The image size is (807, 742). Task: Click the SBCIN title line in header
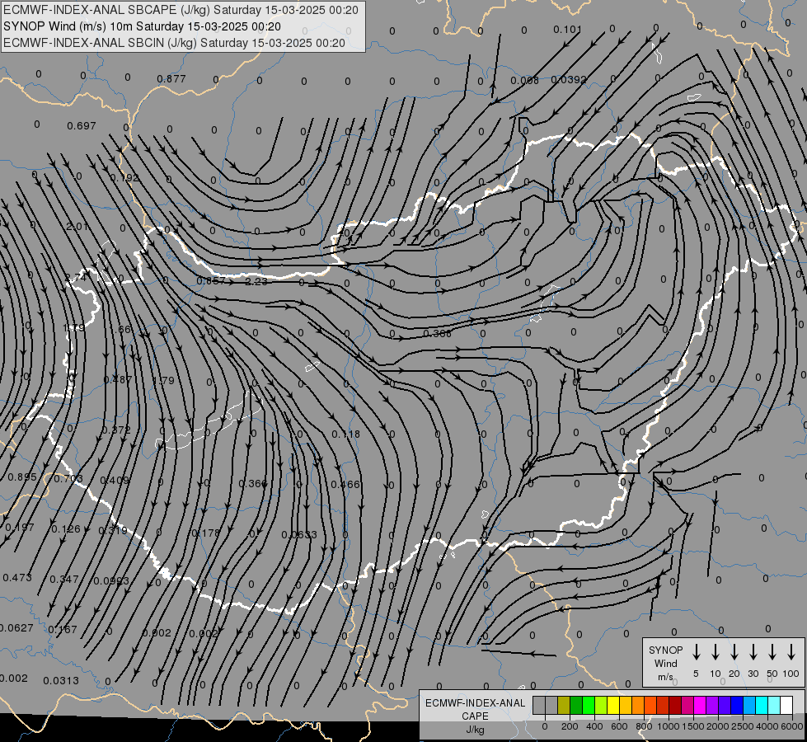coord(174,43)
